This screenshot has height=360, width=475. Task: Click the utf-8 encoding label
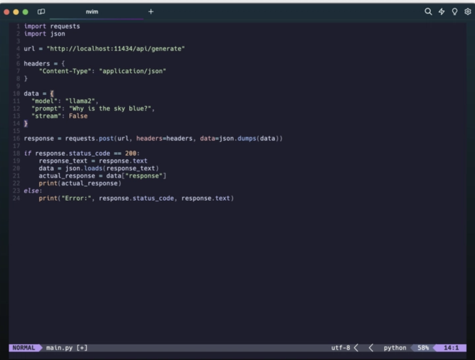340,348
